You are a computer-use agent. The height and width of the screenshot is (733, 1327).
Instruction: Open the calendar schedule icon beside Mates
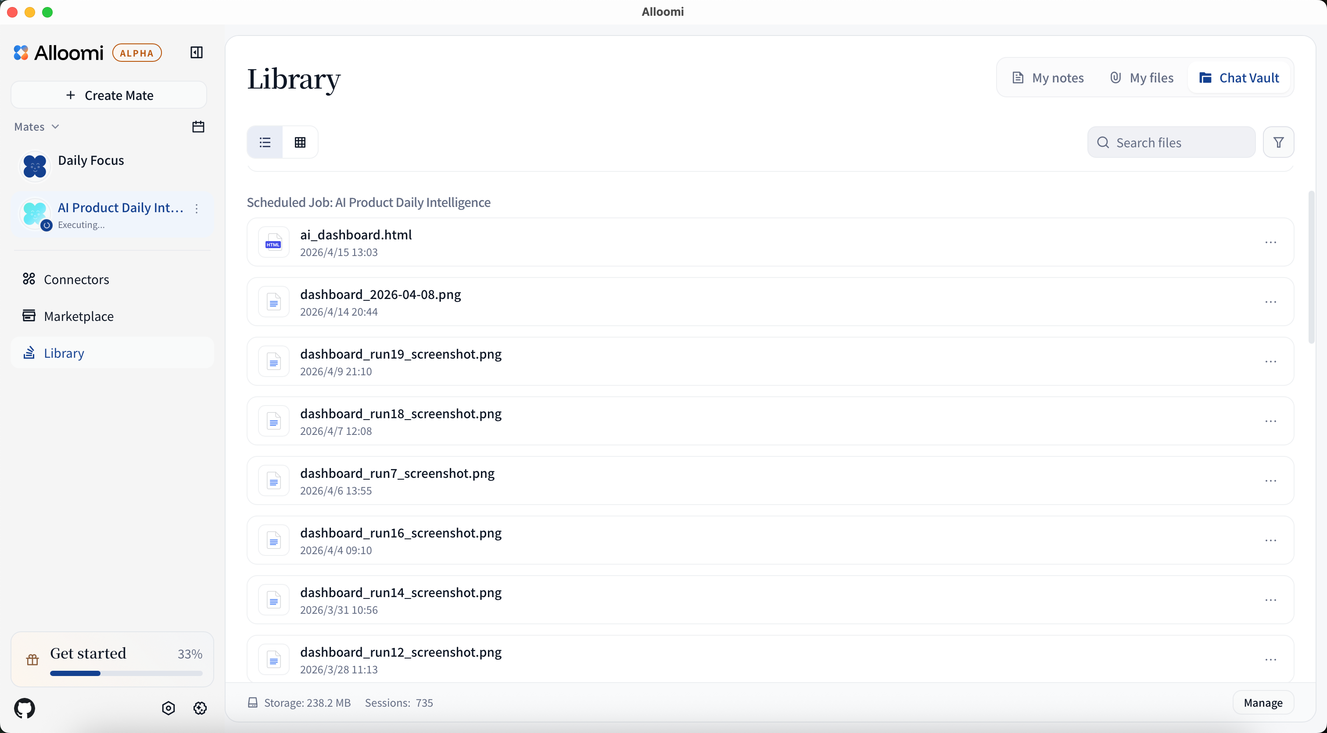coord(198,127)
